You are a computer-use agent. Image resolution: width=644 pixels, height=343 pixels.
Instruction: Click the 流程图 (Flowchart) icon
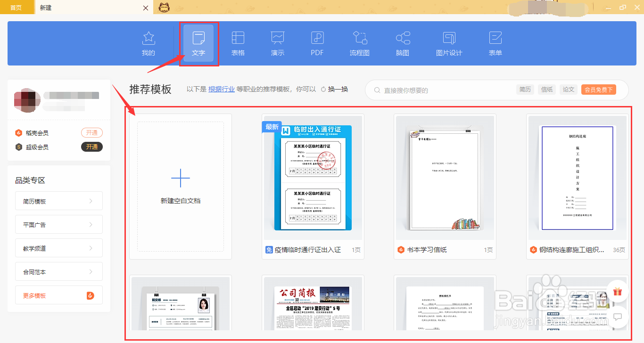tap(359, 43)
